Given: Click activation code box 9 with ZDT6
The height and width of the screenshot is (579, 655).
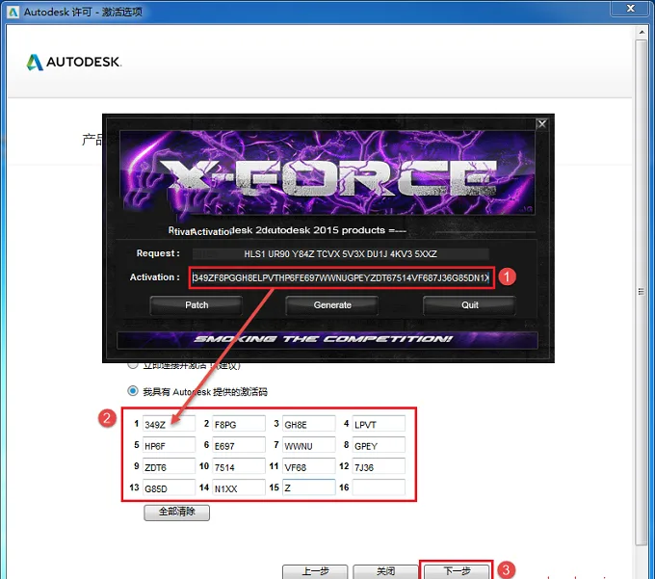Looking at the screenshot, I should tap(169, 466).
